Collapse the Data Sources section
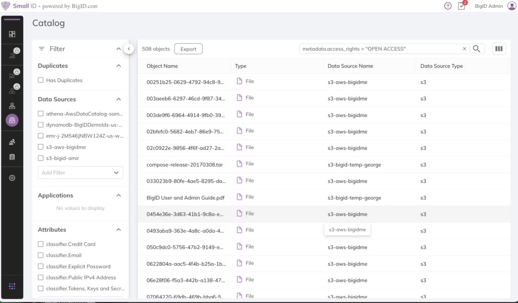The height and width of the screenshot is (303, 518). [x=119, y=99]
